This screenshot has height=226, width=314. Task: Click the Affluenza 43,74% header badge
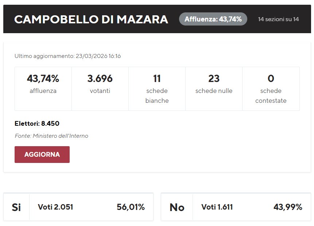point(213,19)
